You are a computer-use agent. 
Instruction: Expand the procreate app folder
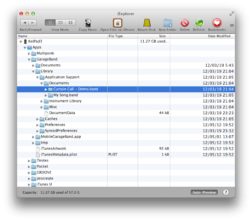click(x=29, y=179)
